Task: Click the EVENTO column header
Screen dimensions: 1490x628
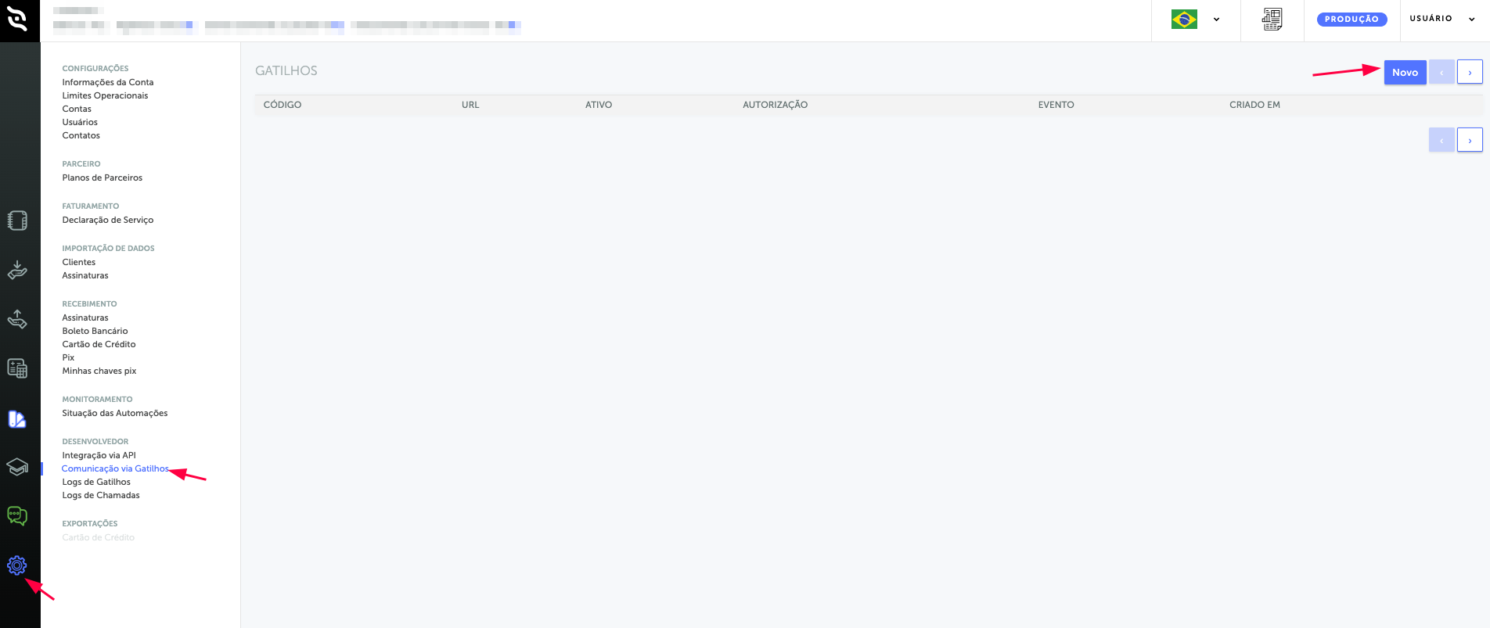Action: click(1056, 105)
